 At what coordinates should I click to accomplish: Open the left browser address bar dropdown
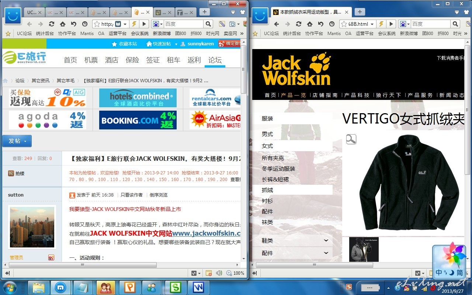tap(125, 24)
